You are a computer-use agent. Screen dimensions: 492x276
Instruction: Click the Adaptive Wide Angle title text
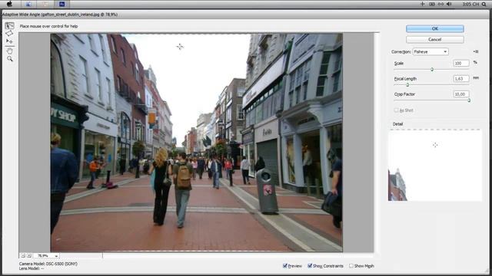tap(60, 15)
